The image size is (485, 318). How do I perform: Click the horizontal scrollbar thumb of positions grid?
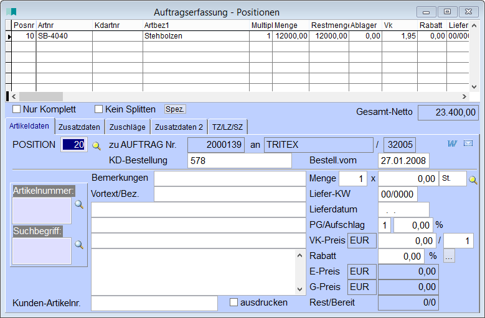coord(41,96)
